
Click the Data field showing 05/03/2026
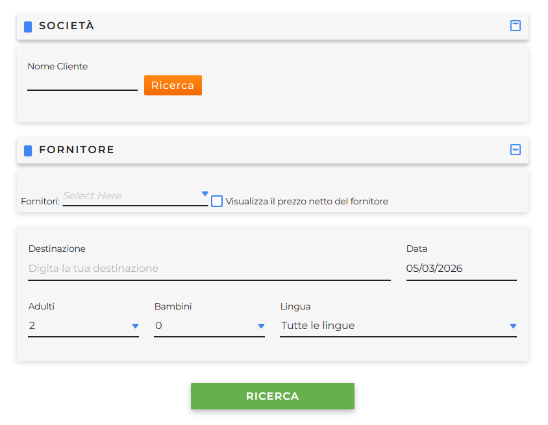(461, 269)
